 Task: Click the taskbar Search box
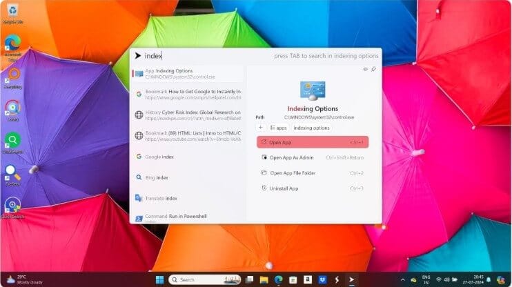coord(205,280)
